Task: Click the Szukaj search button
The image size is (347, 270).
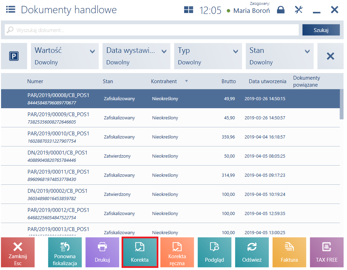Action: (x=321, y=30)
